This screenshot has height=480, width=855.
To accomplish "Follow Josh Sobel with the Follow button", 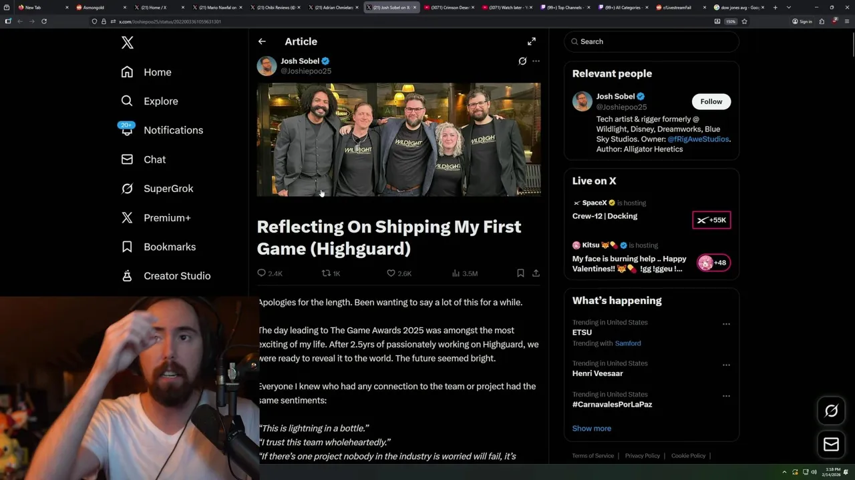I will coord(711,101).
